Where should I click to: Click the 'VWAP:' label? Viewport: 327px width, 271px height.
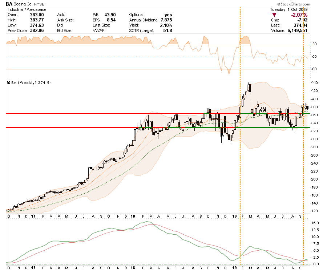99,31
